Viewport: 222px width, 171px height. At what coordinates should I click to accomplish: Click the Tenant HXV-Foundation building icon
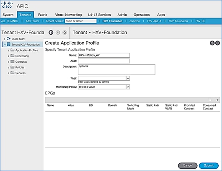click(x=9, y=44)
